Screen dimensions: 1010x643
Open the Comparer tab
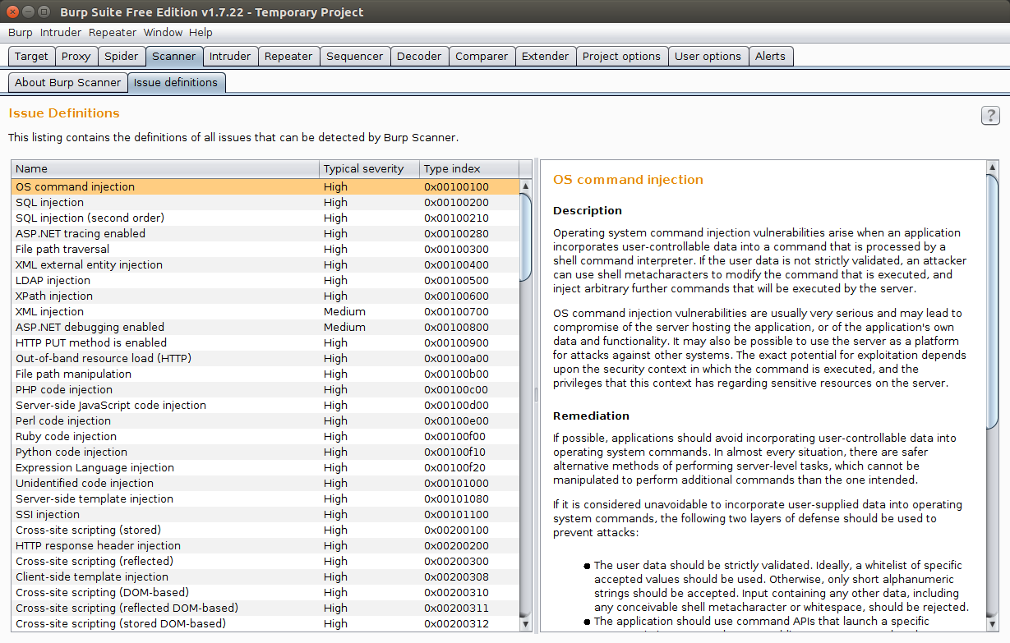pos(482,56)
